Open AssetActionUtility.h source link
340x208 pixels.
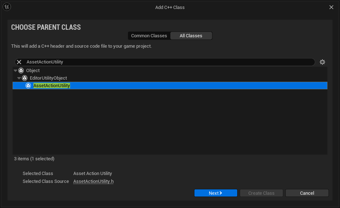[x=93, y=181]
